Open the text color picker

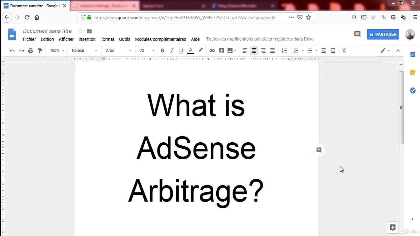pos(190,50)
